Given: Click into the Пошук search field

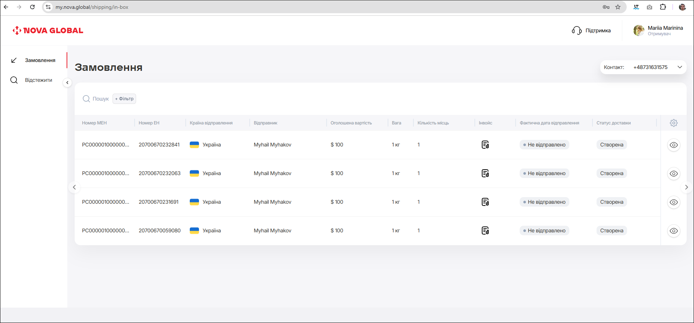Looking at the screenshot, I should (101, 99).
